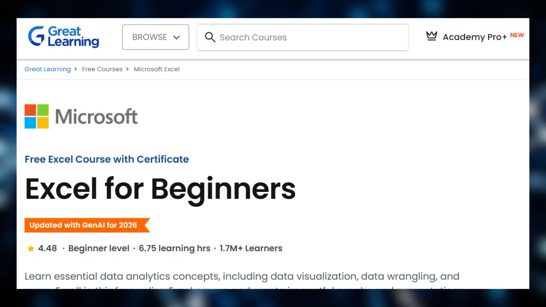
Task: Click the Academy Pro+ crown icon
Action: [431, 36]
